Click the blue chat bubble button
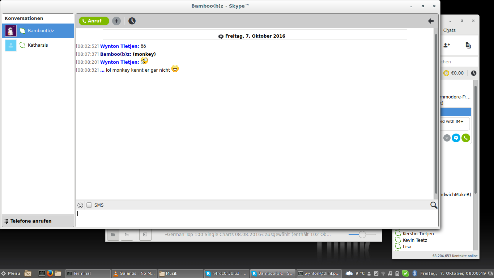This screenshot has height=278, width=494. click(x=456, y=138)
